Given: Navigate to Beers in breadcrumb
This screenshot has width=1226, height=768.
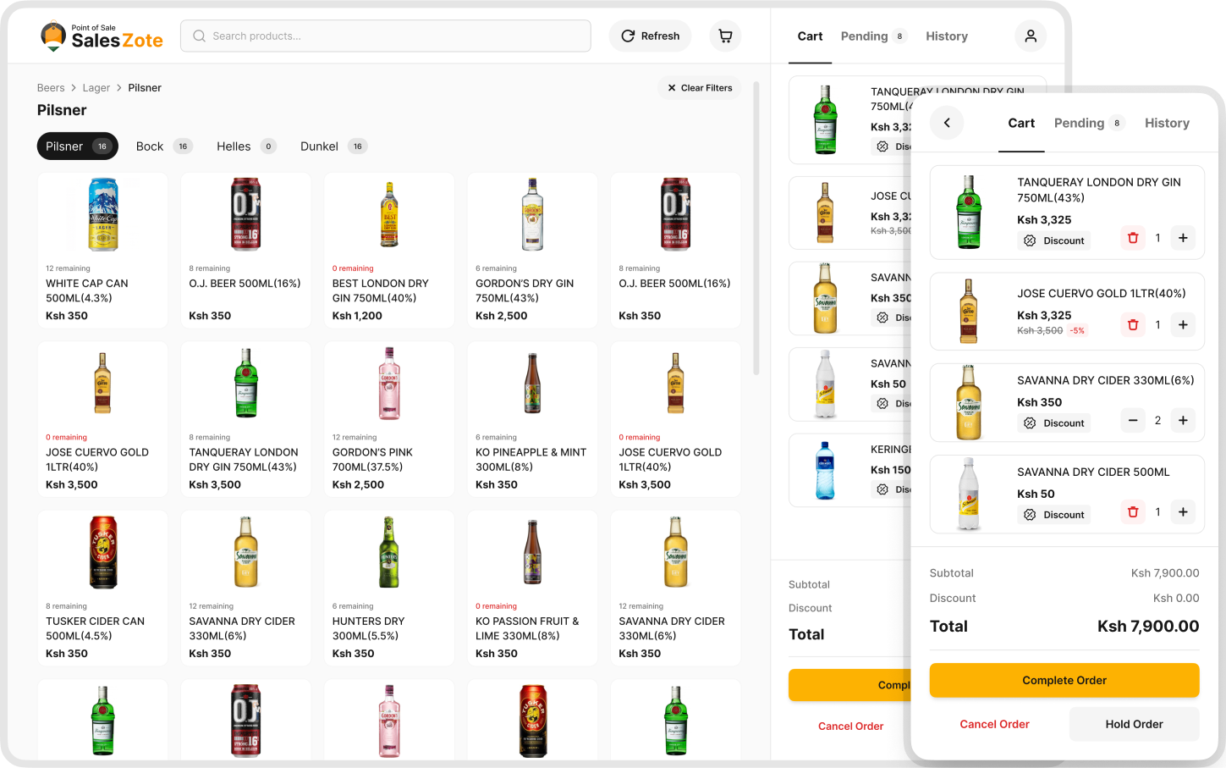Looking at the screenshot, I should [51, 88].
